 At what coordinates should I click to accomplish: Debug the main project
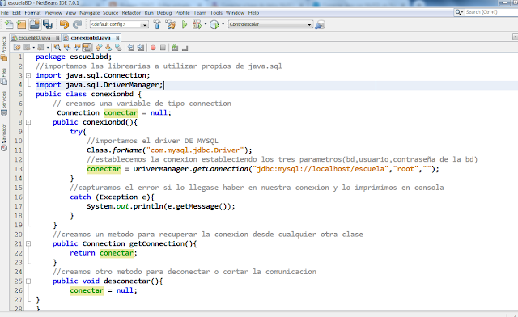point(197,24)
